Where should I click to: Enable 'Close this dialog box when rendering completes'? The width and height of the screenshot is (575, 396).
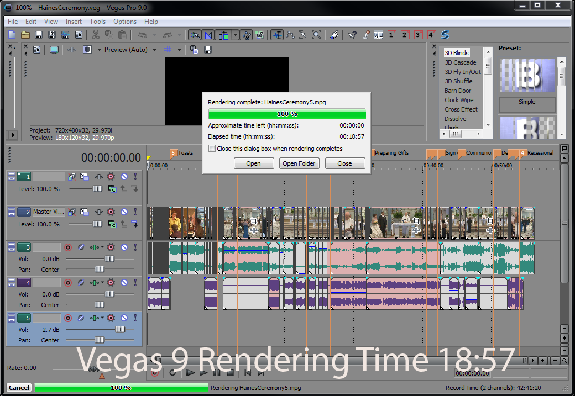pyautogui.click(x=212, y=149)
